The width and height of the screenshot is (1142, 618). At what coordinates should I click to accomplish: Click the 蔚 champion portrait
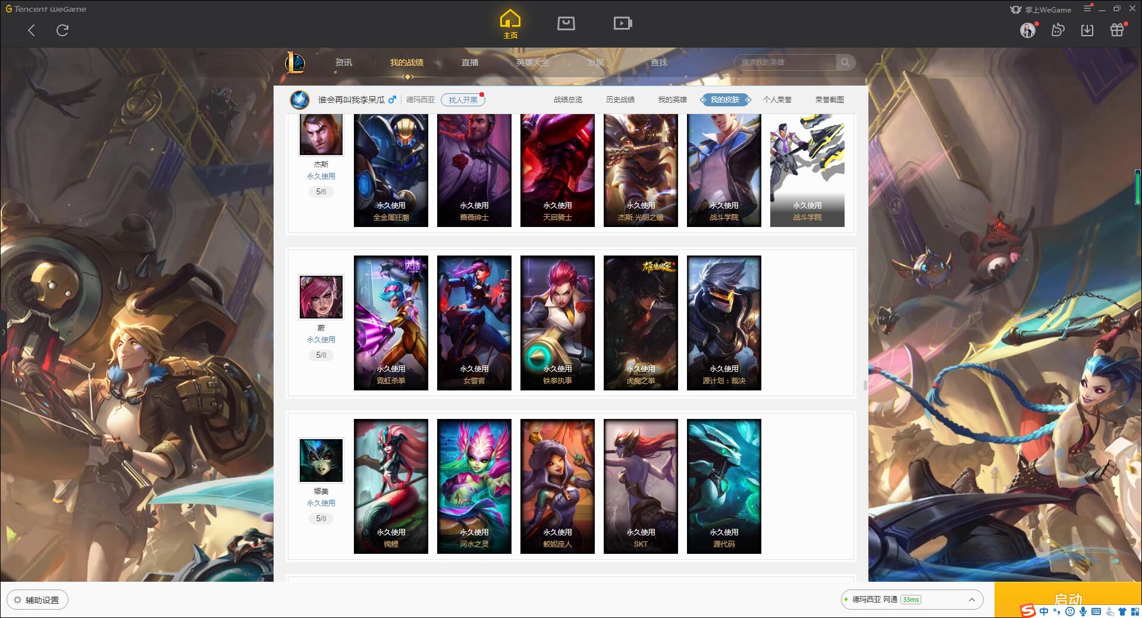tap(321, 297)
